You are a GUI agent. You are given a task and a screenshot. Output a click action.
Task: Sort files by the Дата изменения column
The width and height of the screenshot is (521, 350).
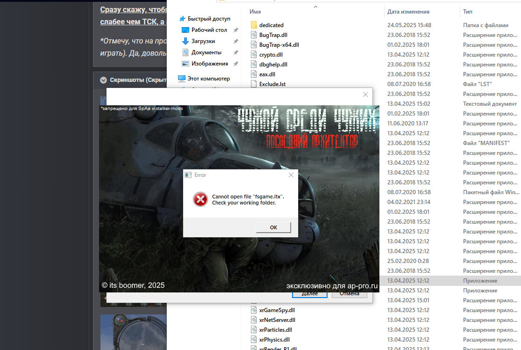[x=408, y=12]
